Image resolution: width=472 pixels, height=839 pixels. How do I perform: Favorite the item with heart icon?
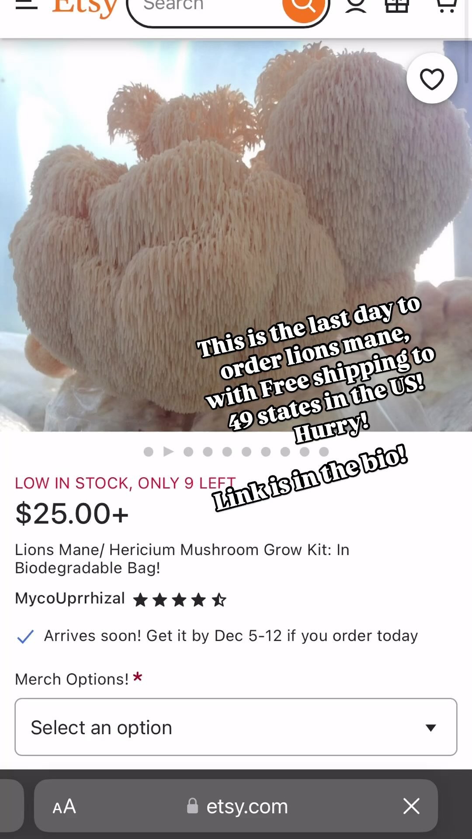pyautogui.click(x=432, y=79)
